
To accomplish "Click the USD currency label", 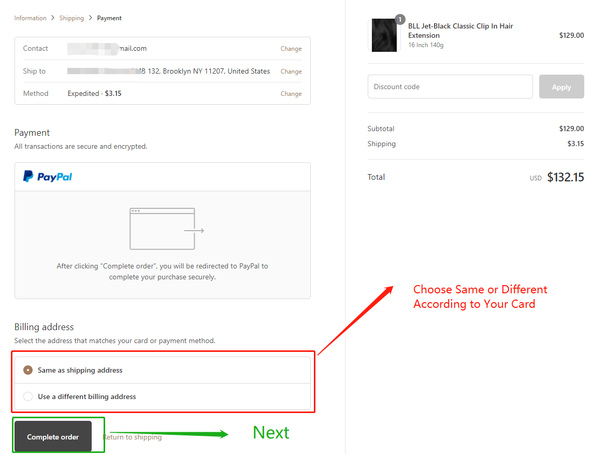I will coord(535,178).
